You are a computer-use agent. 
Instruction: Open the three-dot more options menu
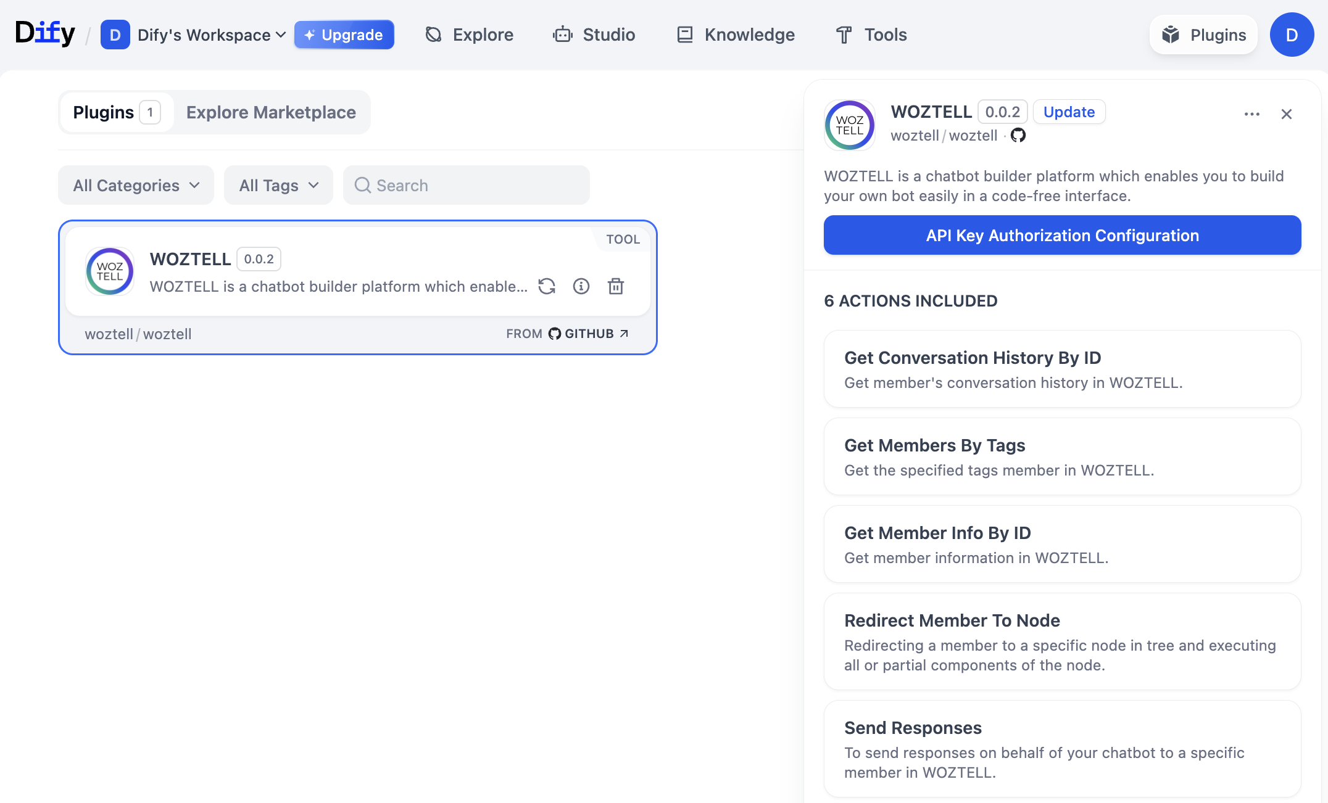tap(1252, 114)
